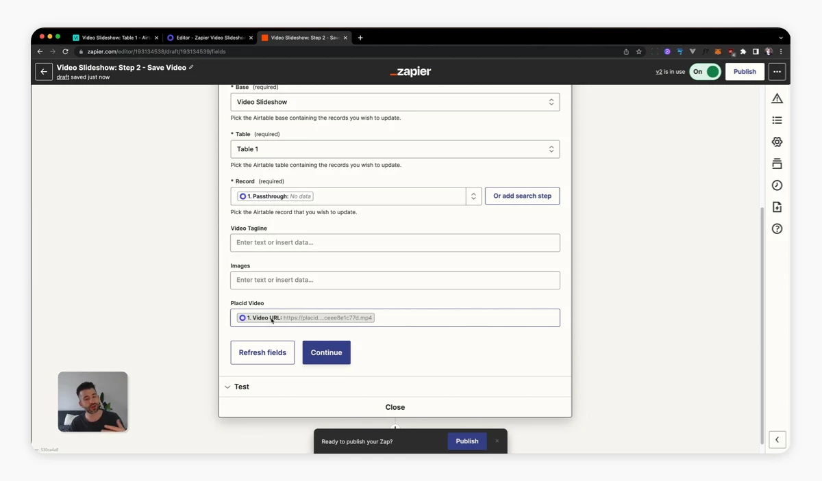Close the Editor - Zapier Video Slideshow tab
Image resolution: width=822 pixels, height=481 pixels.
(251, 38)
